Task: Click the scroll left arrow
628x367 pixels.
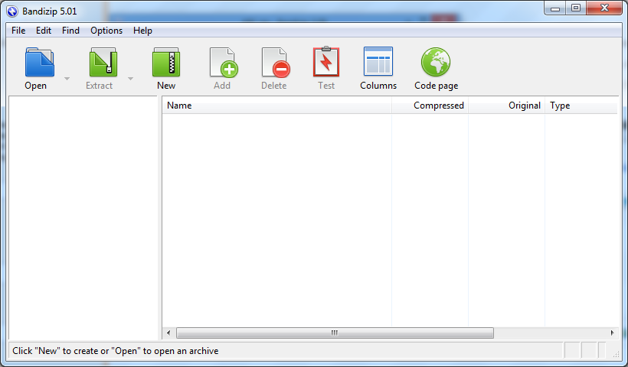Action: pos(168,333)
